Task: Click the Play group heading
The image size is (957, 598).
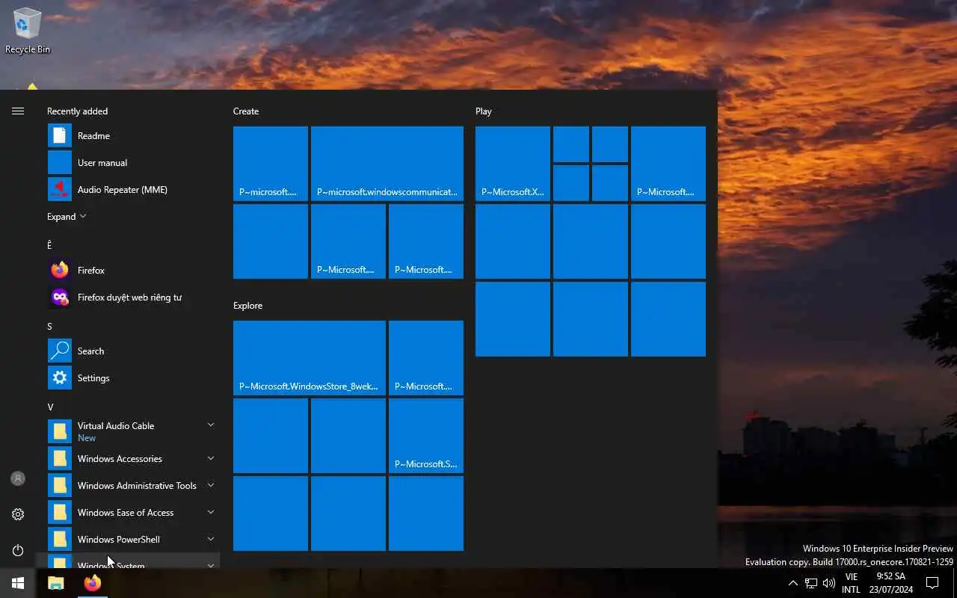Action: tap(484, 111)
